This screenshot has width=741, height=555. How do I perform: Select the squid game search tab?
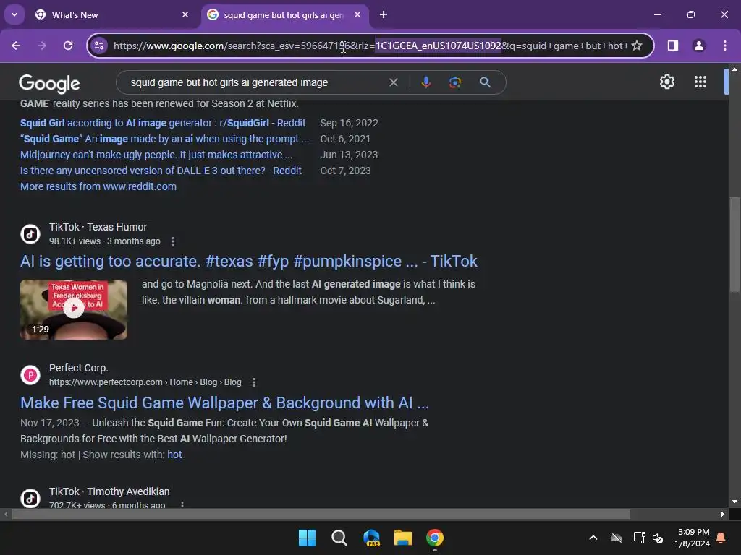coord(284,15)
